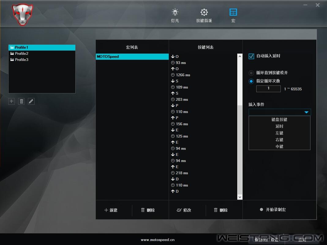Select the key-up D entry

(x=175, y=191)
